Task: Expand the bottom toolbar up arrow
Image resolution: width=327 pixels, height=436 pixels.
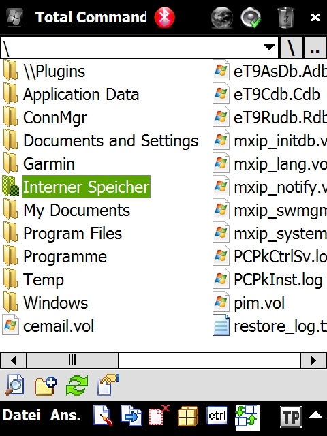Action: click(x=315, y=415)
